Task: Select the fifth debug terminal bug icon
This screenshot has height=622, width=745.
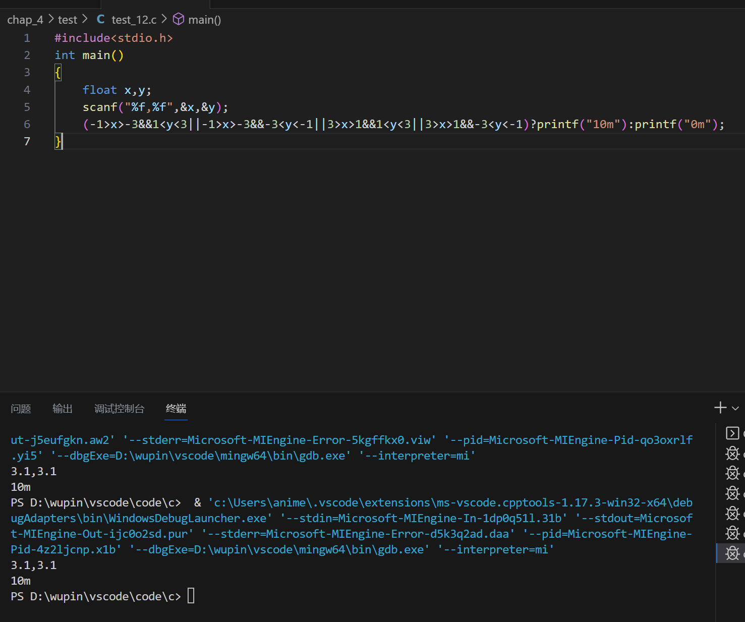Action: click(732, 533)
